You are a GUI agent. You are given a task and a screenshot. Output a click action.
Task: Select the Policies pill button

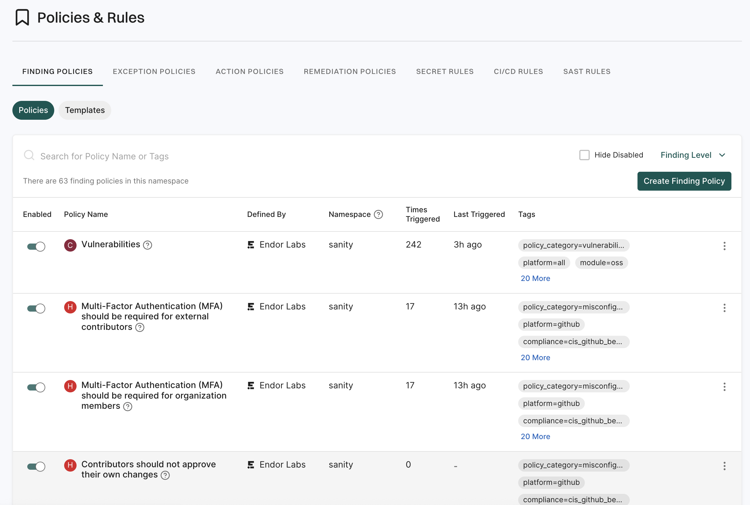33,110
